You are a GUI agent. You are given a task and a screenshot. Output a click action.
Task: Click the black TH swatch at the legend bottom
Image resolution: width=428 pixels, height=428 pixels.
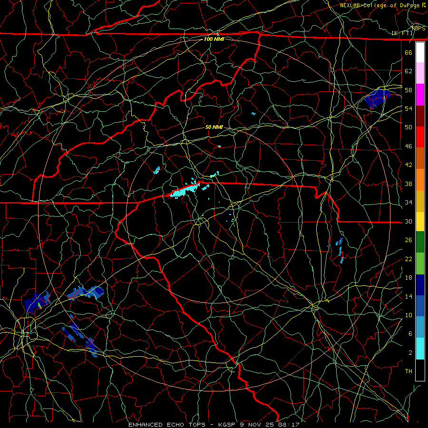pos(420,370)
